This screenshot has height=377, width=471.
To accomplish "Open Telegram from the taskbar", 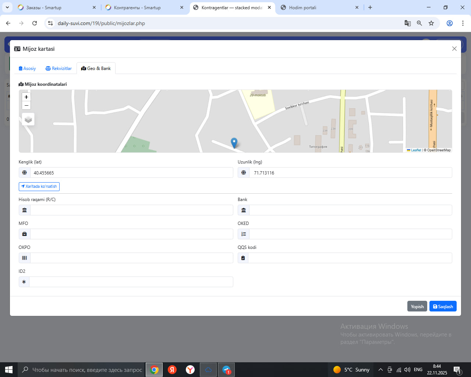I will point(226,370).
